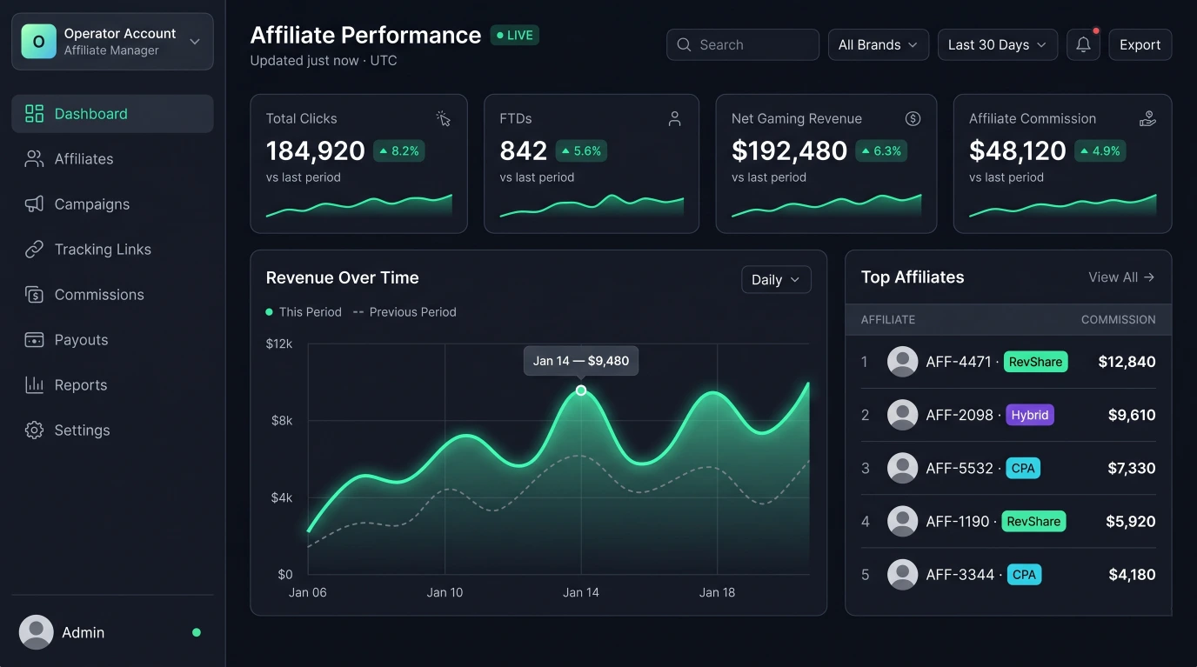Toggle Previous Period legend series
The height and width of the screenshot is (667, 1197).
click(x=405, y=312)
